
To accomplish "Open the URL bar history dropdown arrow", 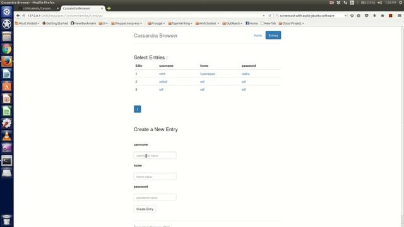I will 264,16.
